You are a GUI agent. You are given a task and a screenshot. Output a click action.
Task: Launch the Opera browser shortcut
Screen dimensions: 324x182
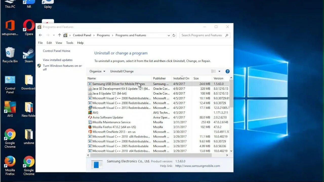(x=29, y=28)
